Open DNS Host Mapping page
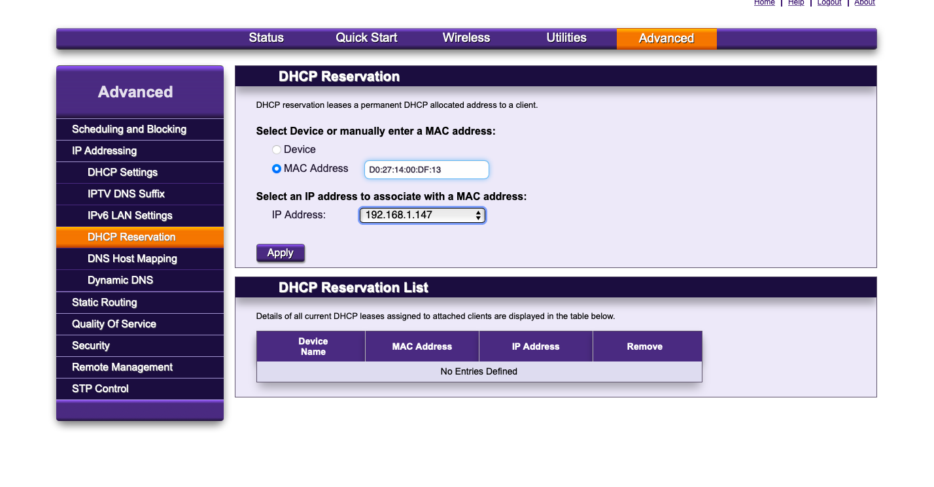This screenshot has width=934, height=487. [x=132, y=259]
